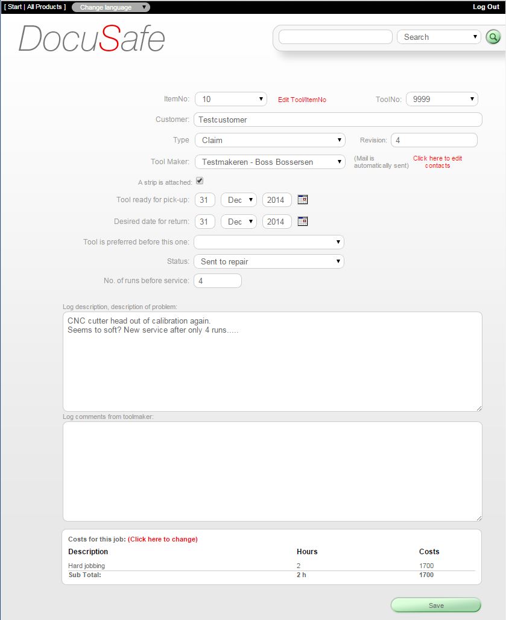Select month for Tool ready for pick-up
This screenshot has width=506, height=620.
[x=239, y=200]
